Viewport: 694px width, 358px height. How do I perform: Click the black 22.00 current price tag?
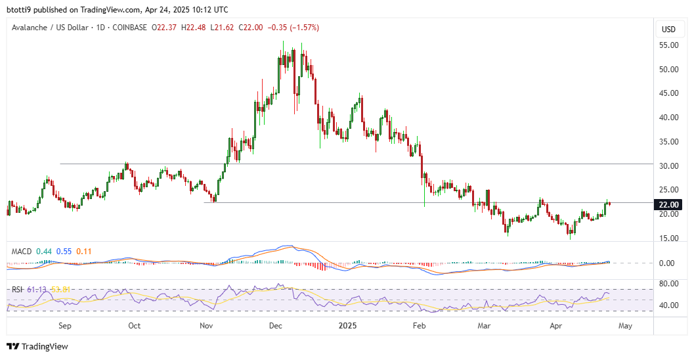tap(669, 204)
